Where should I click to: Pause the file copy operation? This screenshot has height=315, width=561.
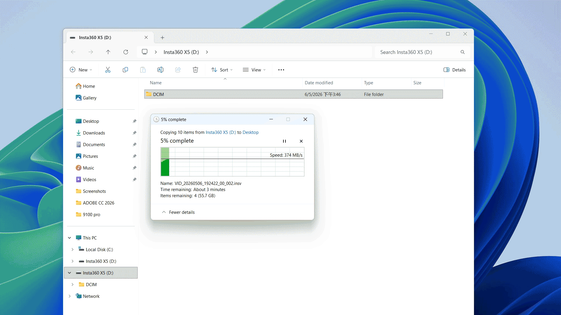coord(284,141)
